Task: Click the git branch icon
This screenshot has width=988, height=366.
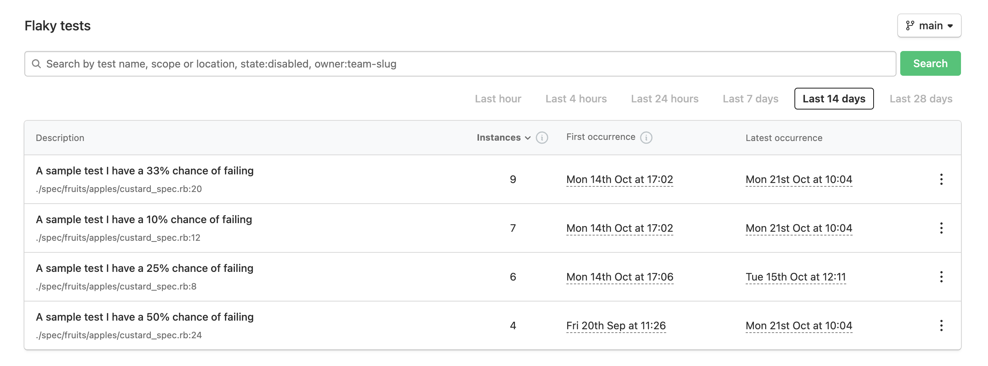Action: 910,25
